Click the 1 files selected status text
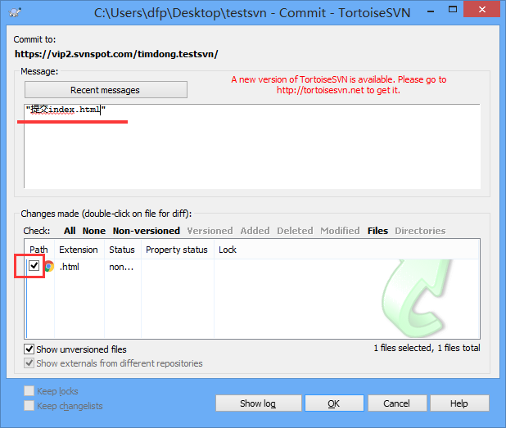This screenshot has height=428, width=506. tap(427, 348)
